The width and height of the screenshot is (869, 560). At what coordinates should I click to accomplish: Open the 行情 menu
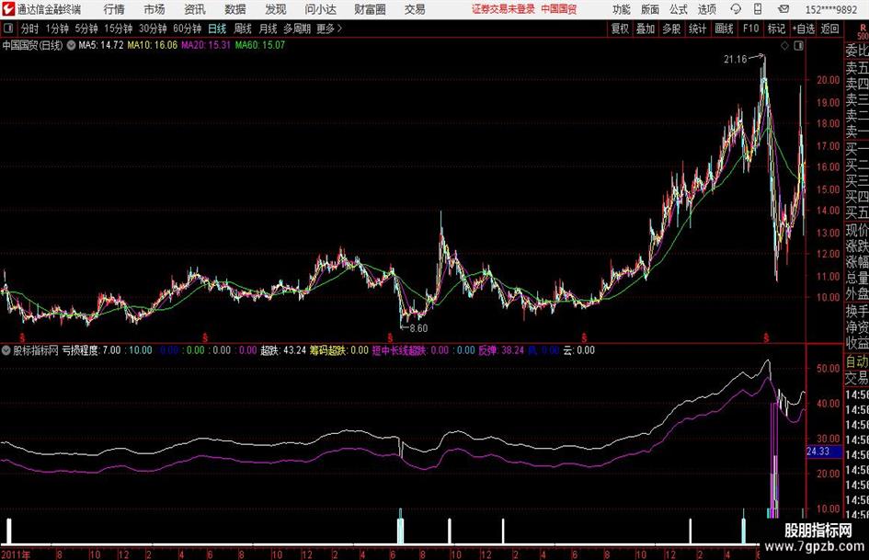(114, 9)
